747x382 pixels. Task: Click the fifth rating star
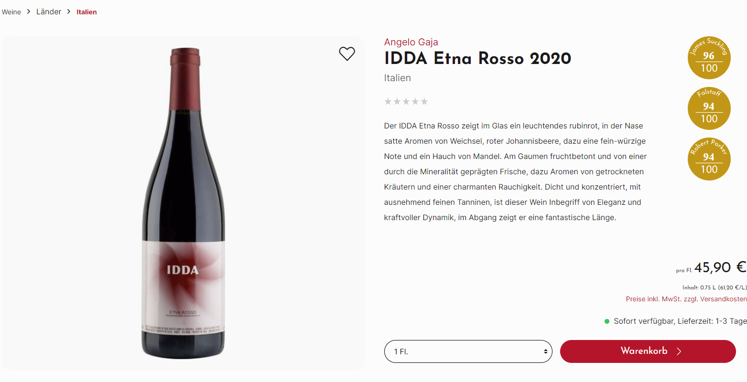(x=424, y=101)
